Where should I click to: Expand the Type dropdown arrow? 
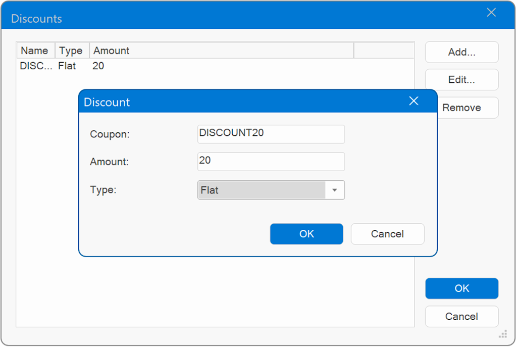click(x=334, y=190)
